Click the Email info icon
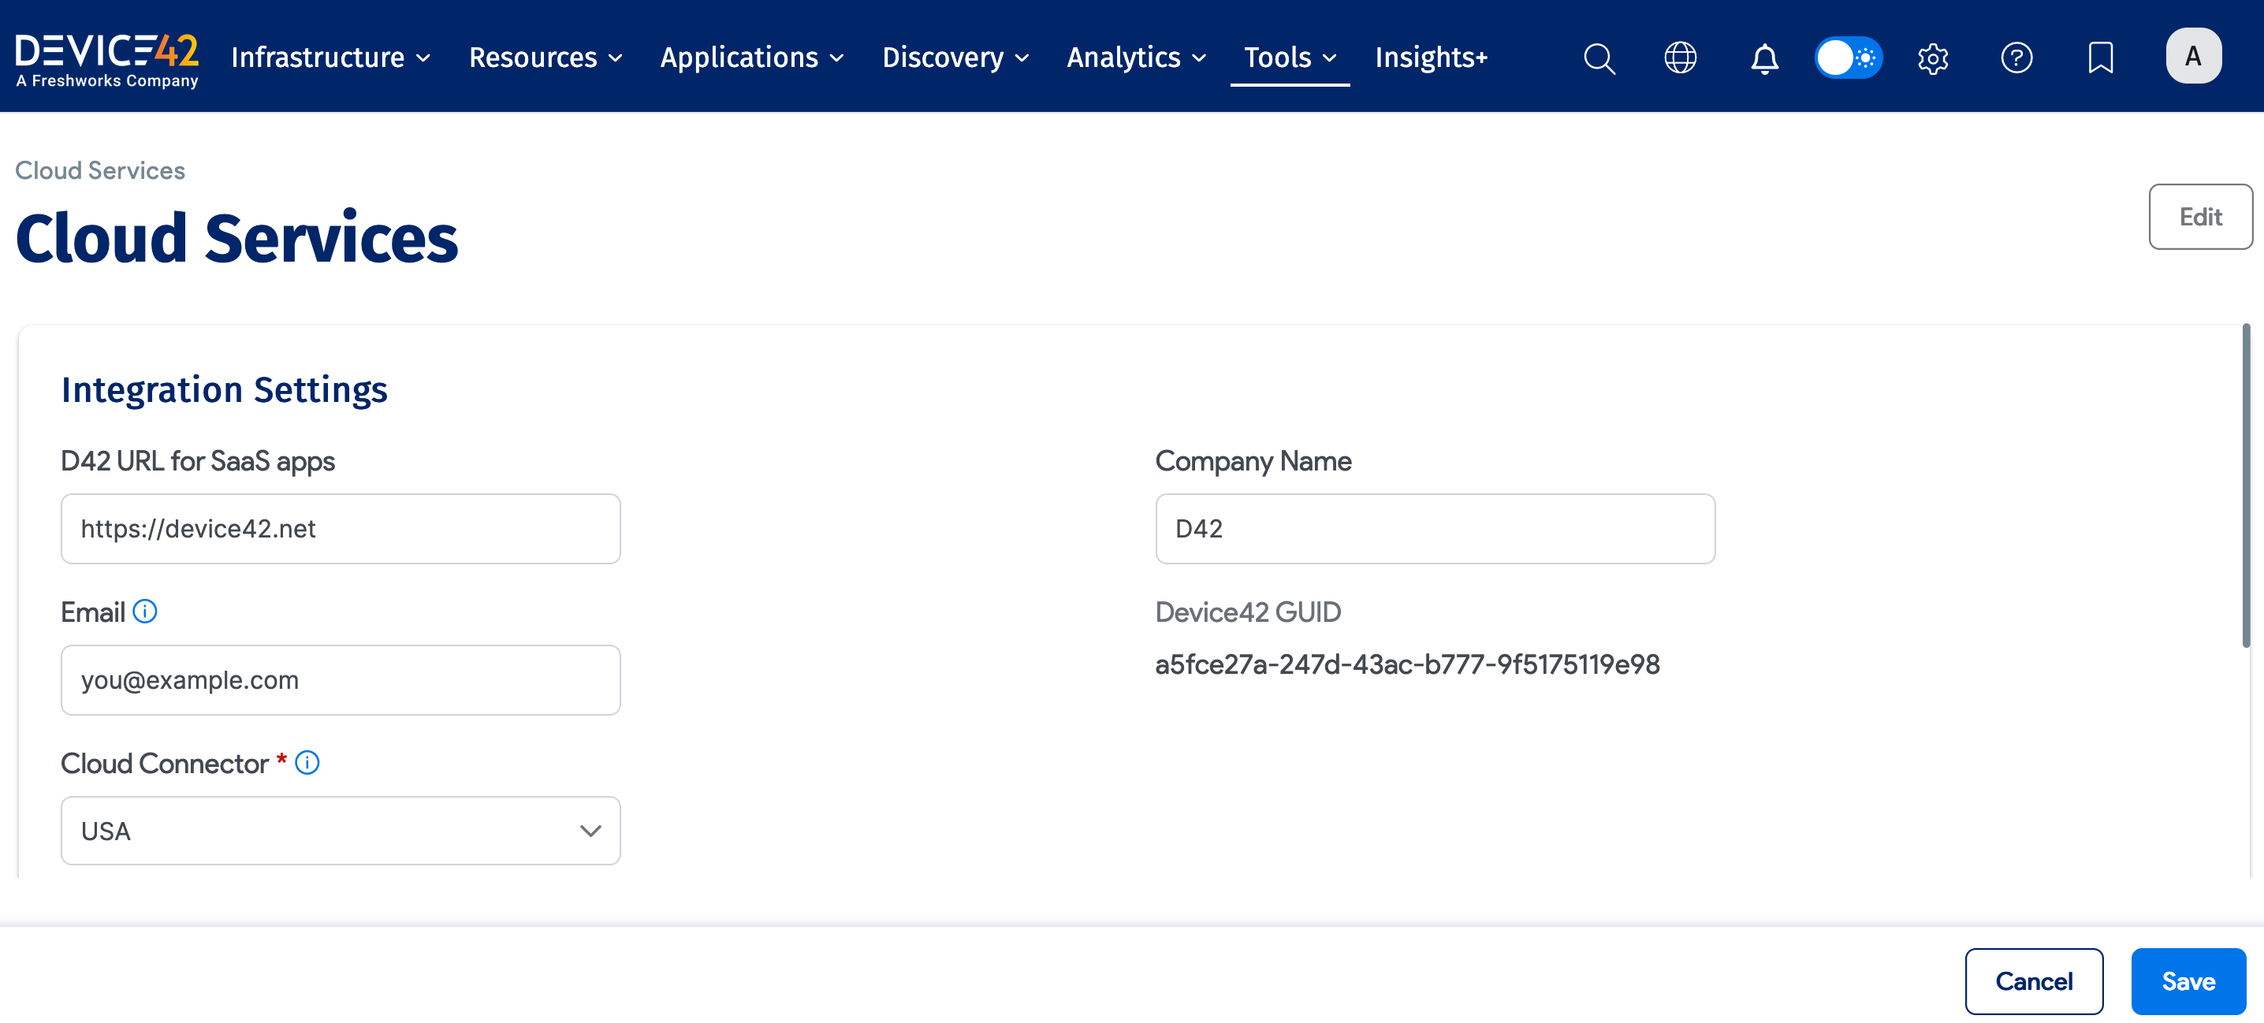The width and height of the screenshot is (2264, 1023). (x=145, y=612)
